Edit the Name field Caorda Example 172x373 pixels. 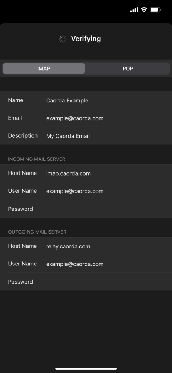click(x=86, y=100)
